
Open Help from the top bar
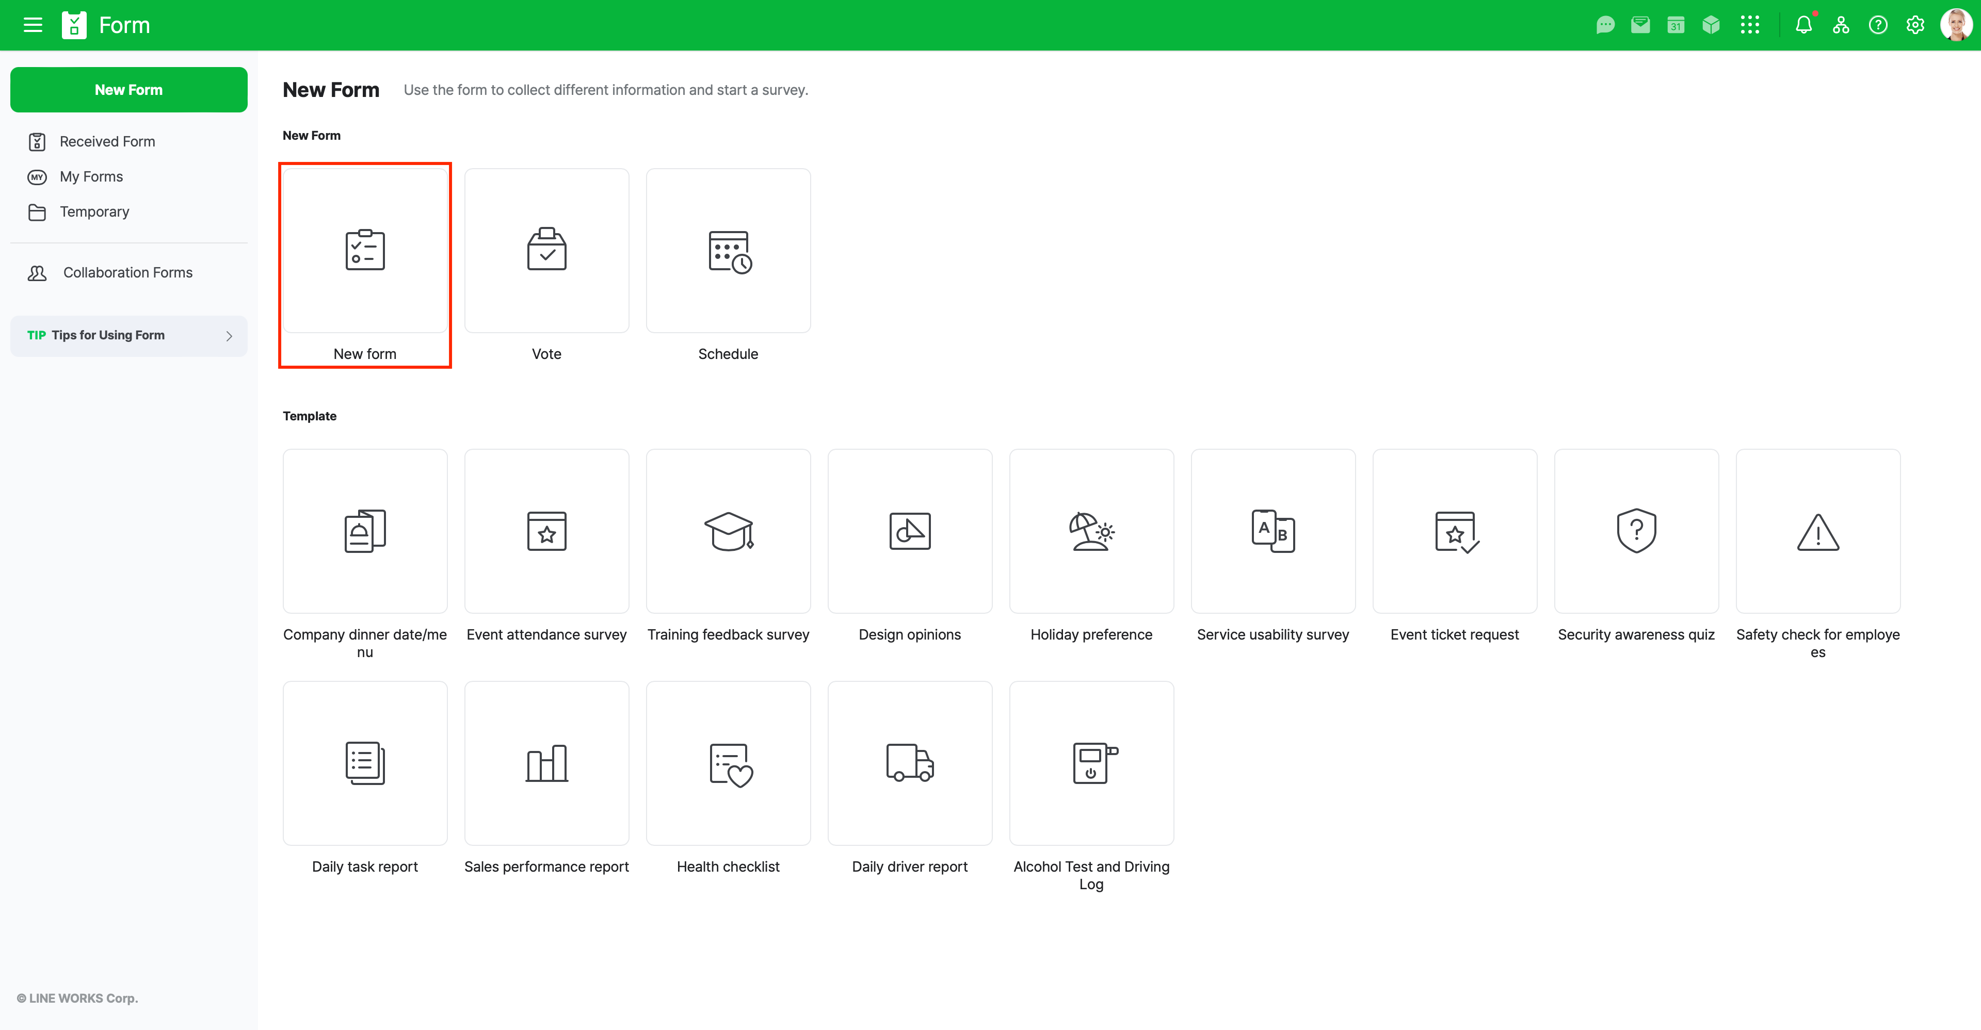tap(1878, 25)
